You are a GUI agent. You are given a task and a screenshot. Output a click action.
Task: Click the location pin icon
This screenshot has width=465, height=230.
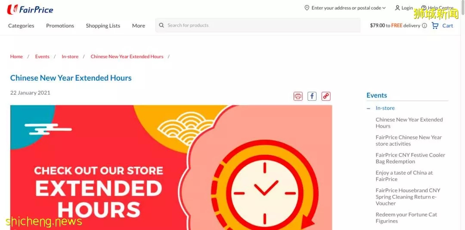[x=307, y=8]
